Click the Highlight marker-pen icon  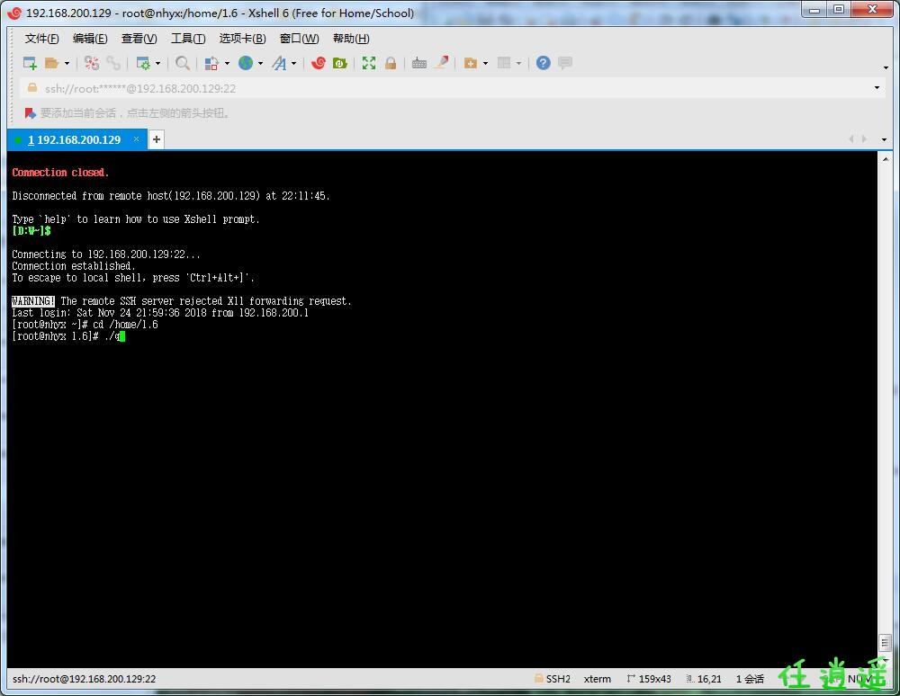(441, 63)
